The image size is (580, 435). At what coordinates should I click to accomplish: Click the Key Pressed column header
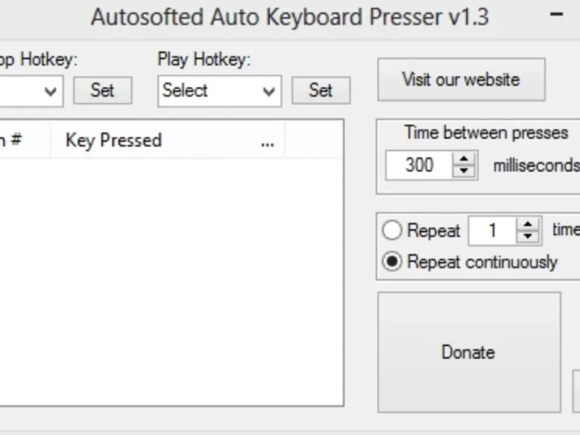pyautogui.click(x=113, y=140)
